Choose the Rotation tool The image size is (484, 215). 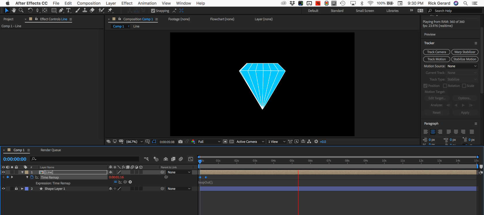coord(30,10)
